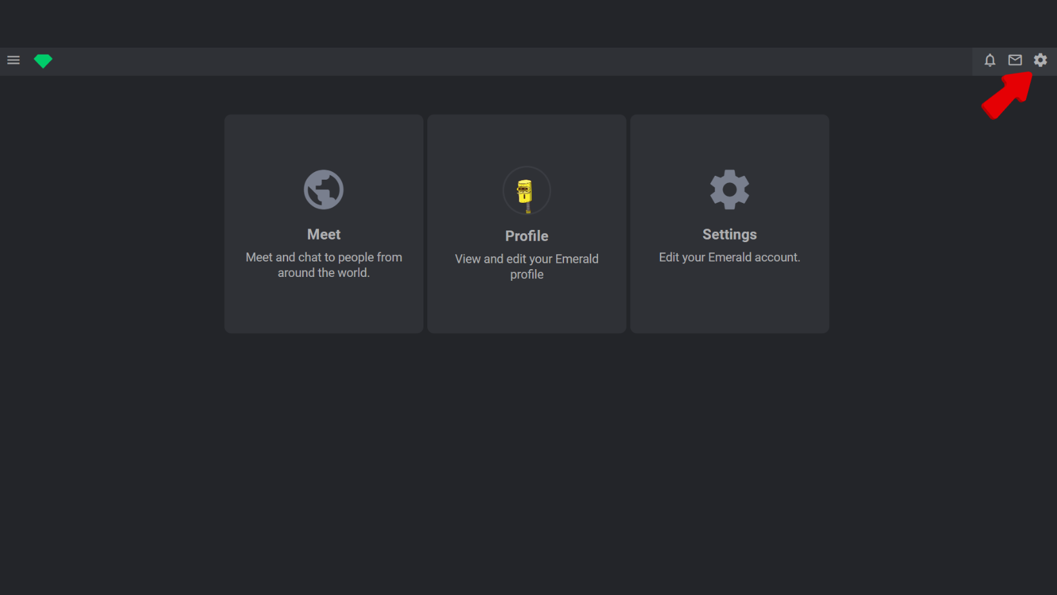Click blank lower area of Settings card
Viewport: 1057px width, 595px height.
click(x=730, y=303)
